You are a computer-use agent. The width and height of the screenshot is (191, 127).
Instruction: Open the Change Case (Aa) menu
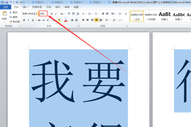[x=62, y=14]
